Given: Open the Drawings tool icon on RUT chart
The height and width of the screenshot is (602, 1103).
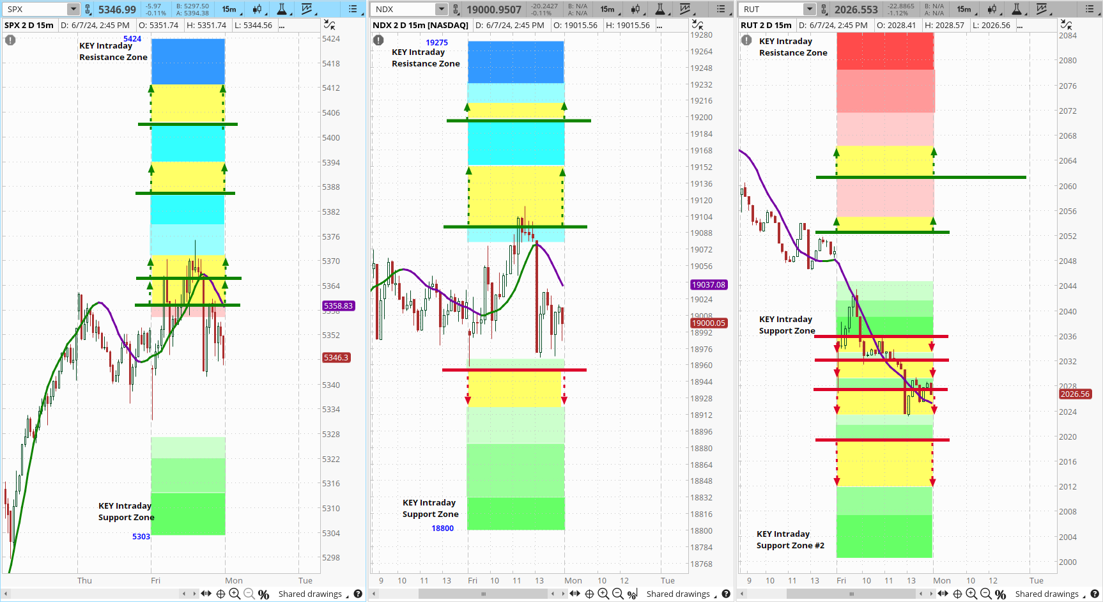Looking at the screenshot, I should pyautogui.click(x=1042, y=9).
